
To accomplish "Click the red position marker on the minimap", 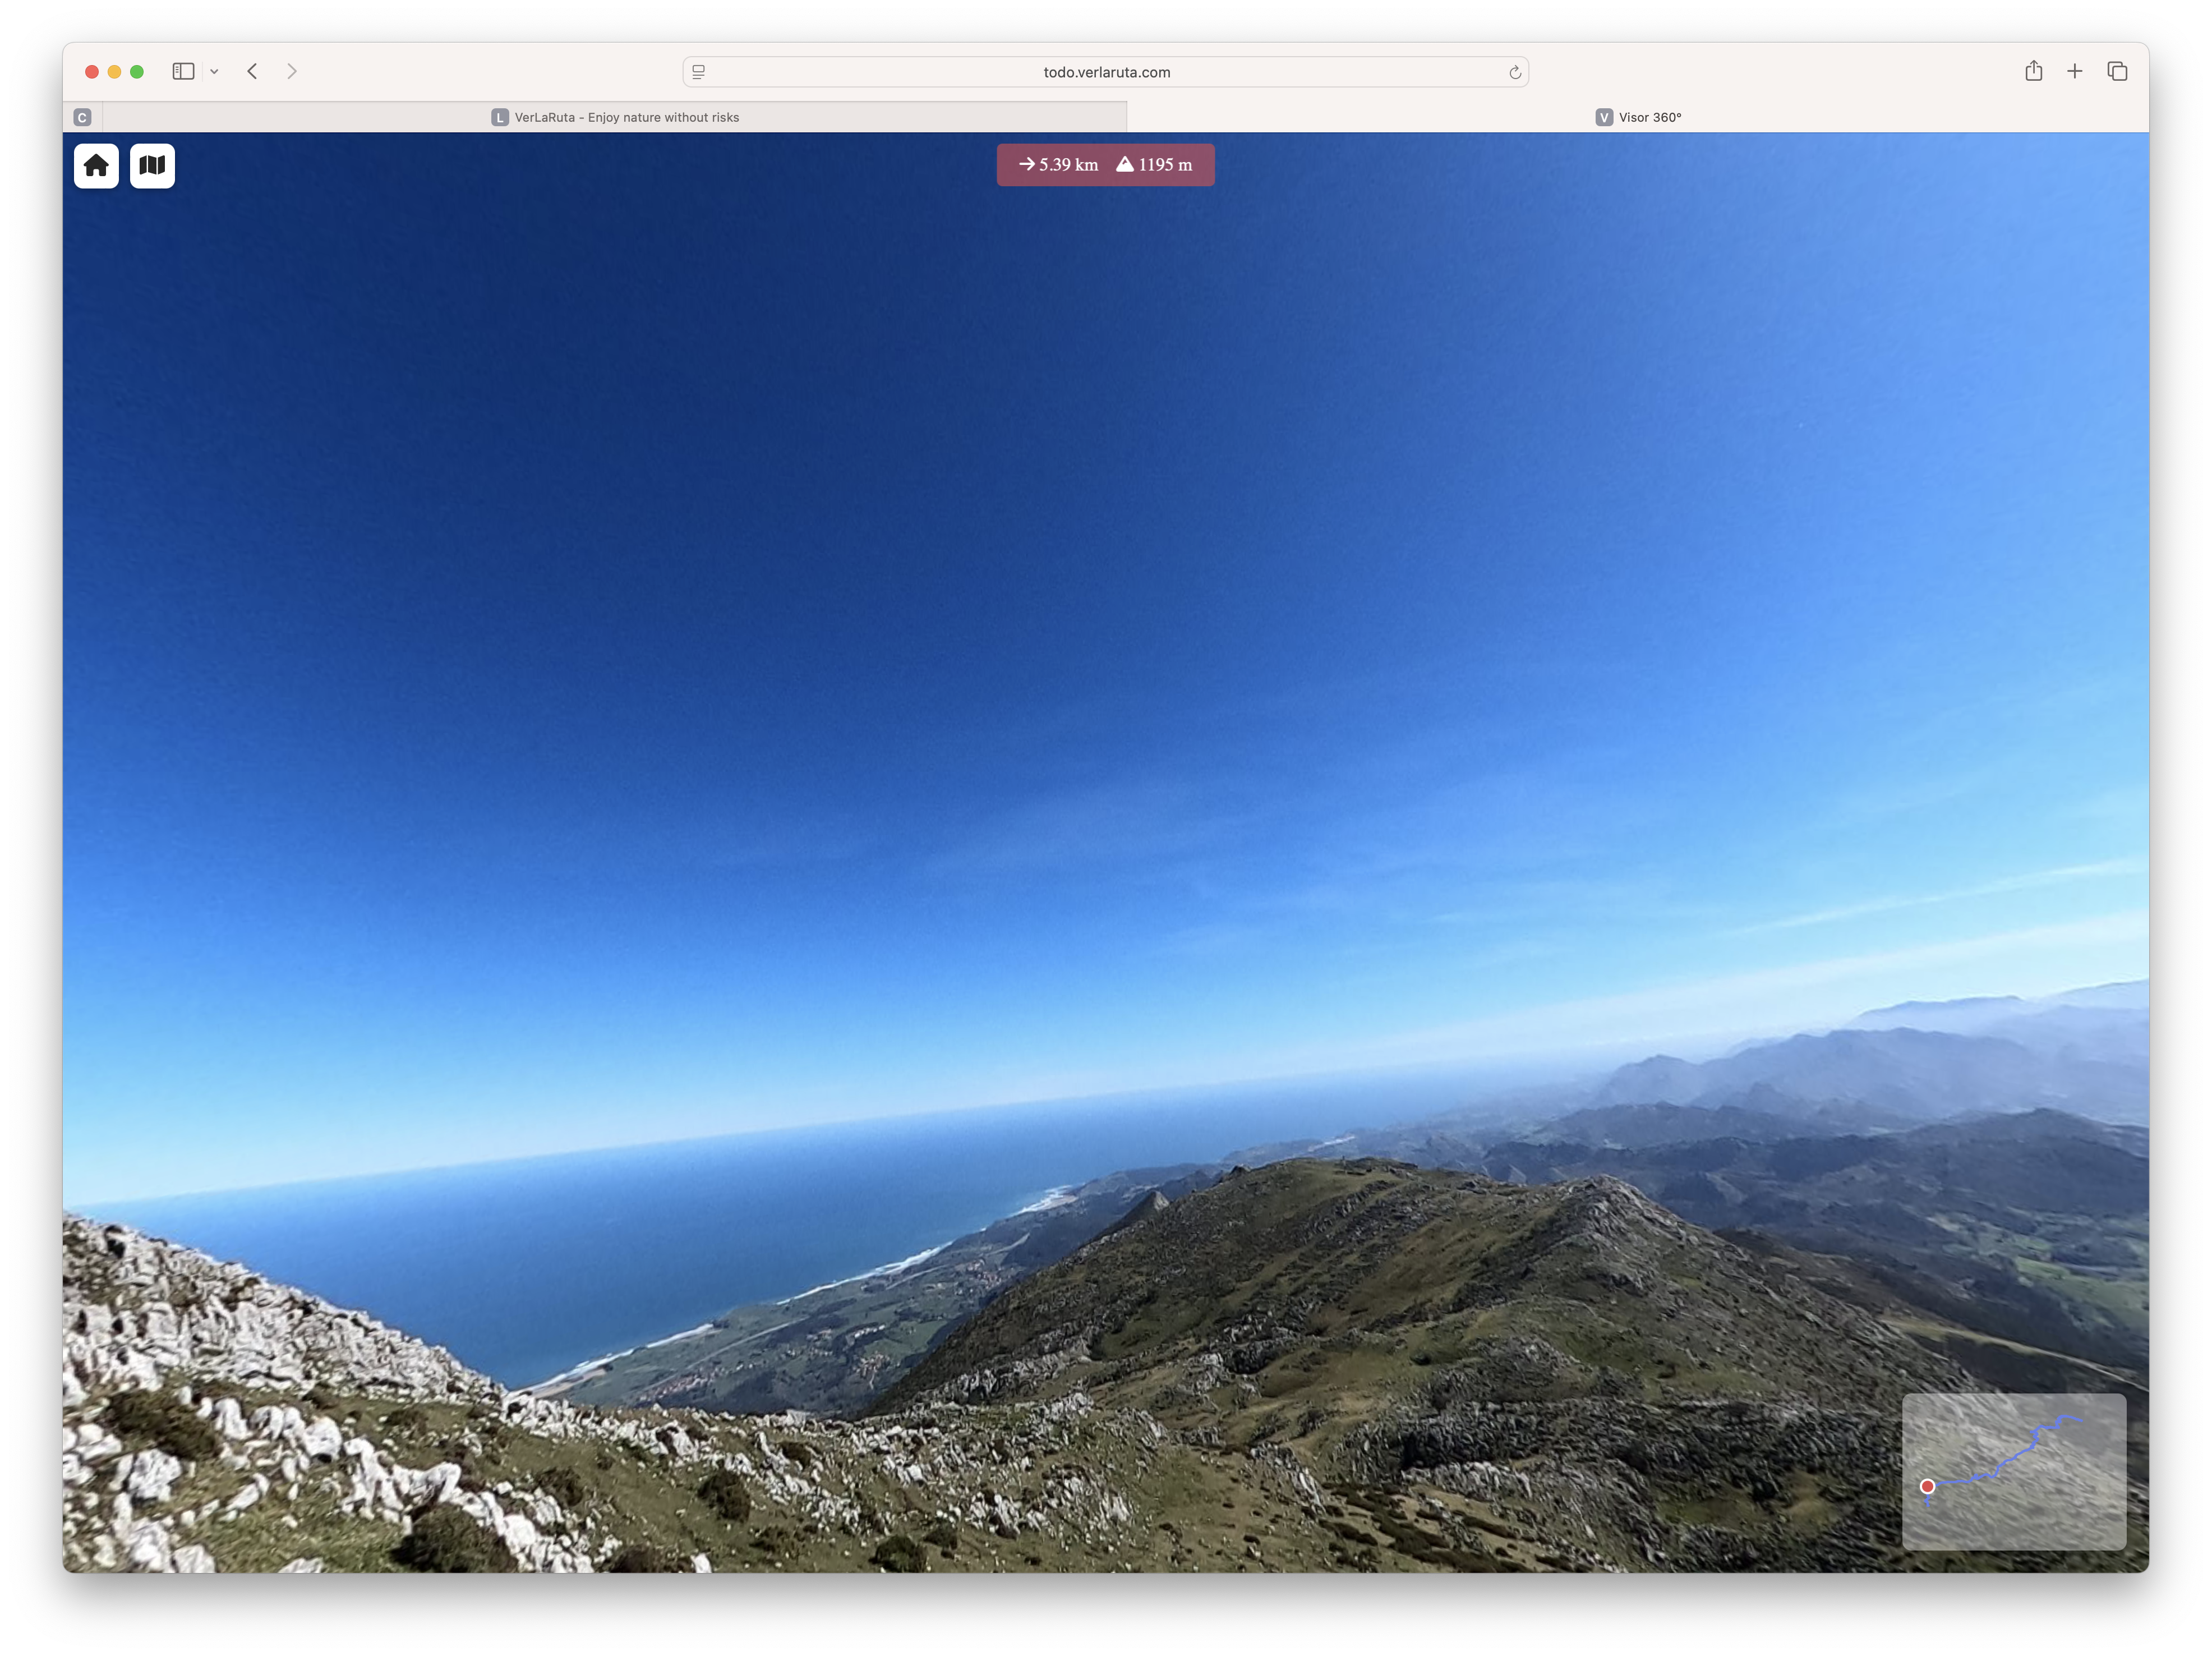I will [1928, 1487].
